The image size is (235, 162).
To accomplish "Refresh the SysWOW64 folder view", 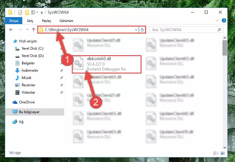I will tap(142, 30).
